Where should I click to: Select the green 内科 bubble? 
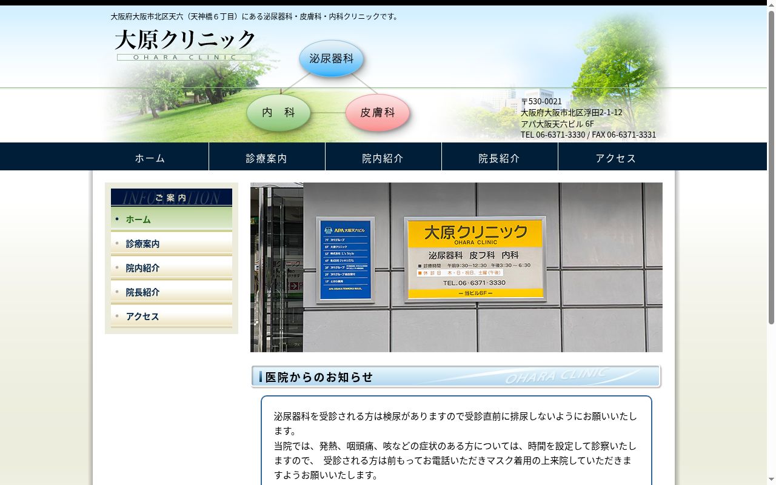[278, 112]
